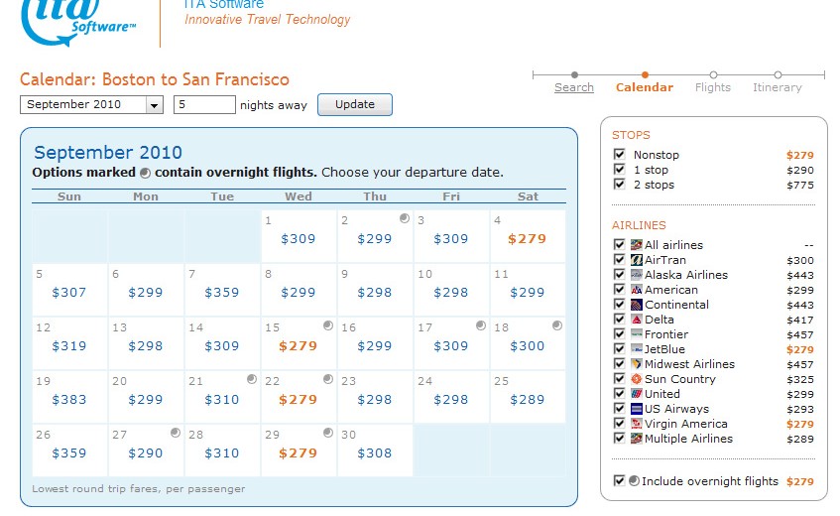Go to the Search step
The width and height of the screenshot is (840, 516).
574,87
